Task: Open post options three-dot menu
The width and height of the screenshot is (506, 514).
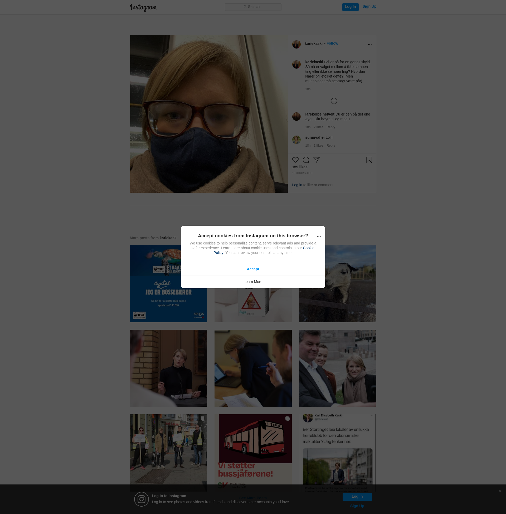Action: pyautogui.click(x=369, y=44)
